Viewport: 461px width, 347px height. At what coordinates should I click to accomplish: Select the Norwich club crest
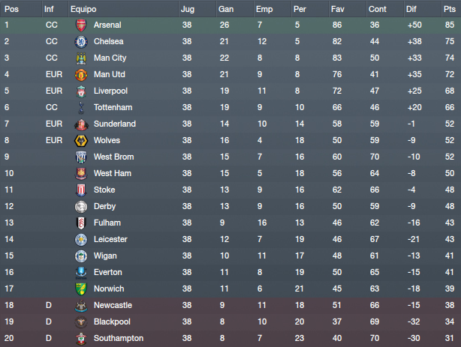(x=81, y=289)
